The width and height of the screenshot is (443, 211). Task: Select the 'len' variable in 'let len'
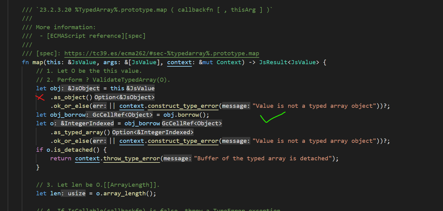(x=55, y=193)
